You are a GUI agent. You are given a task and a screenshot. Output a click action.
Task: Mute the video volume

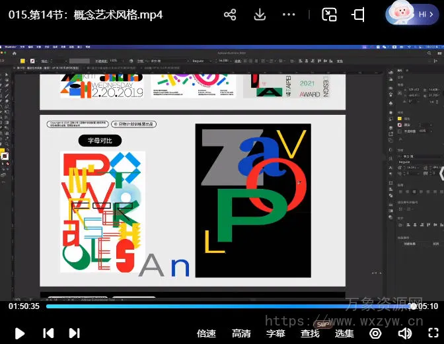click(x=405, y=333)
